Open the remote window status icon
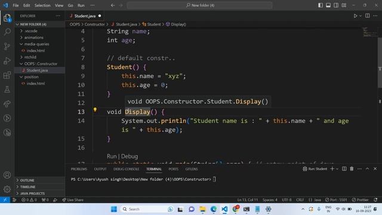Image resolution: width=382 pixels, height=215 pixels. [5, 199]
